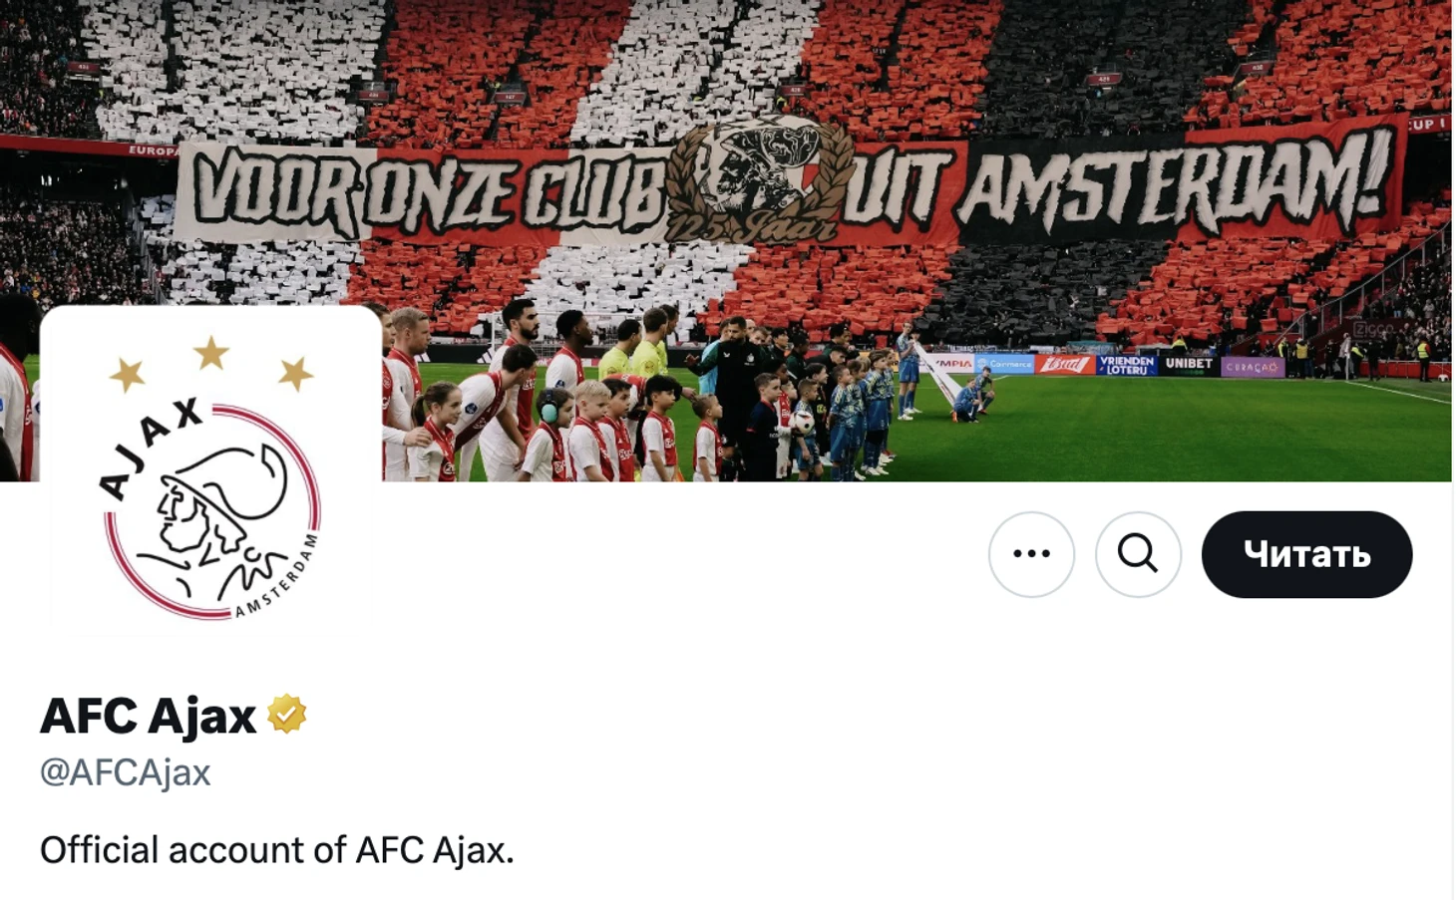Click the football held by the child

tap(804, 422)
